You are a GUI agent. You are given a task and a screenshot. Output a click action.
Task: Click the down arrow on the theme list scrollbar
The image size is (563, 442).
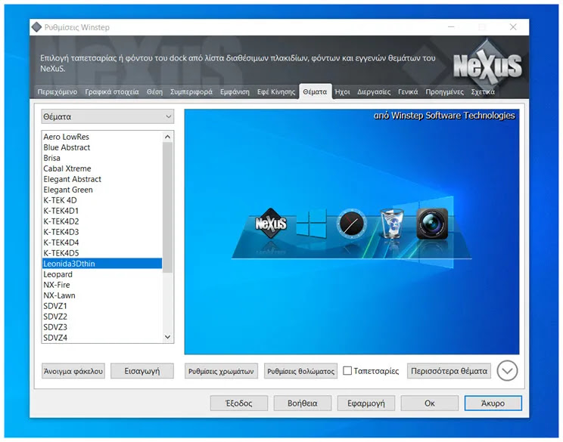pos(168,337)
